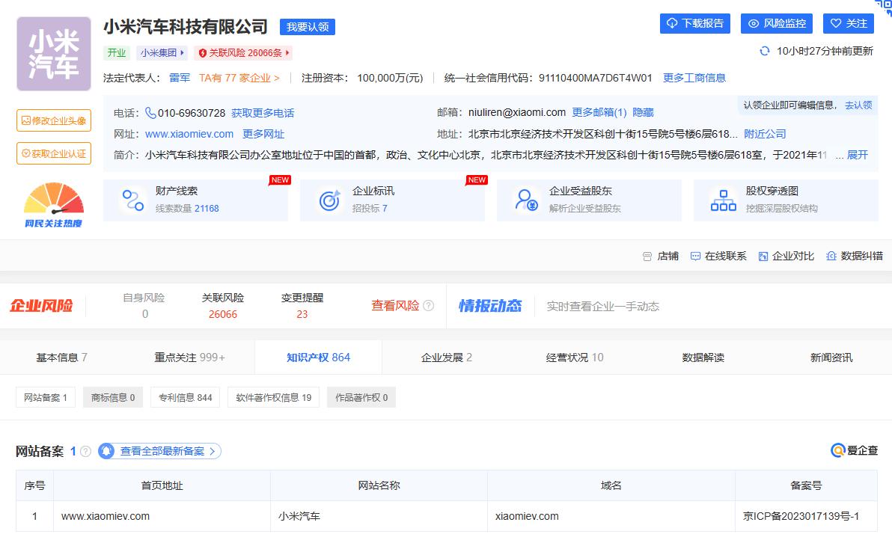This screenshot has width=892, height=543.
Task: Open legal representative 雷军 link
Action: [179, 78]
